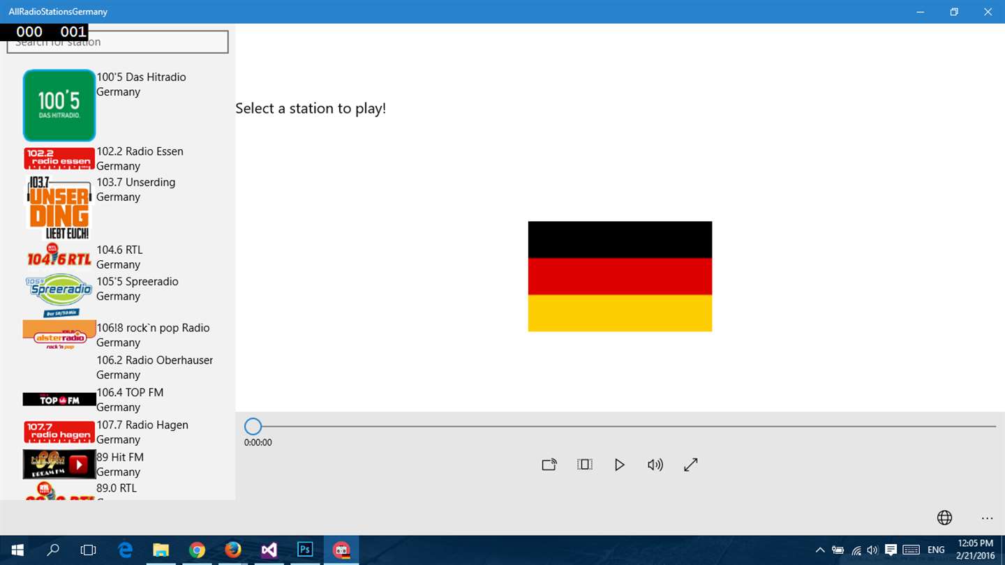Click the radio app taskbar icon
The height and width of the screenshot is (565, 1005).
(341, 550)
